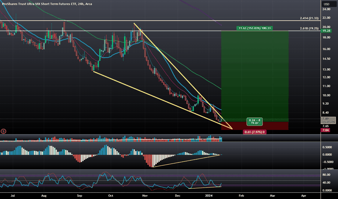
Task: Click the 8.40 price scale value
Action: click(326, 113)
